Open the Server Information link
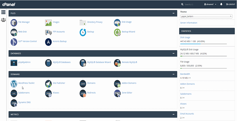This screenshot has height=121, width=237. pyautogui.click(x=189, y=23)
